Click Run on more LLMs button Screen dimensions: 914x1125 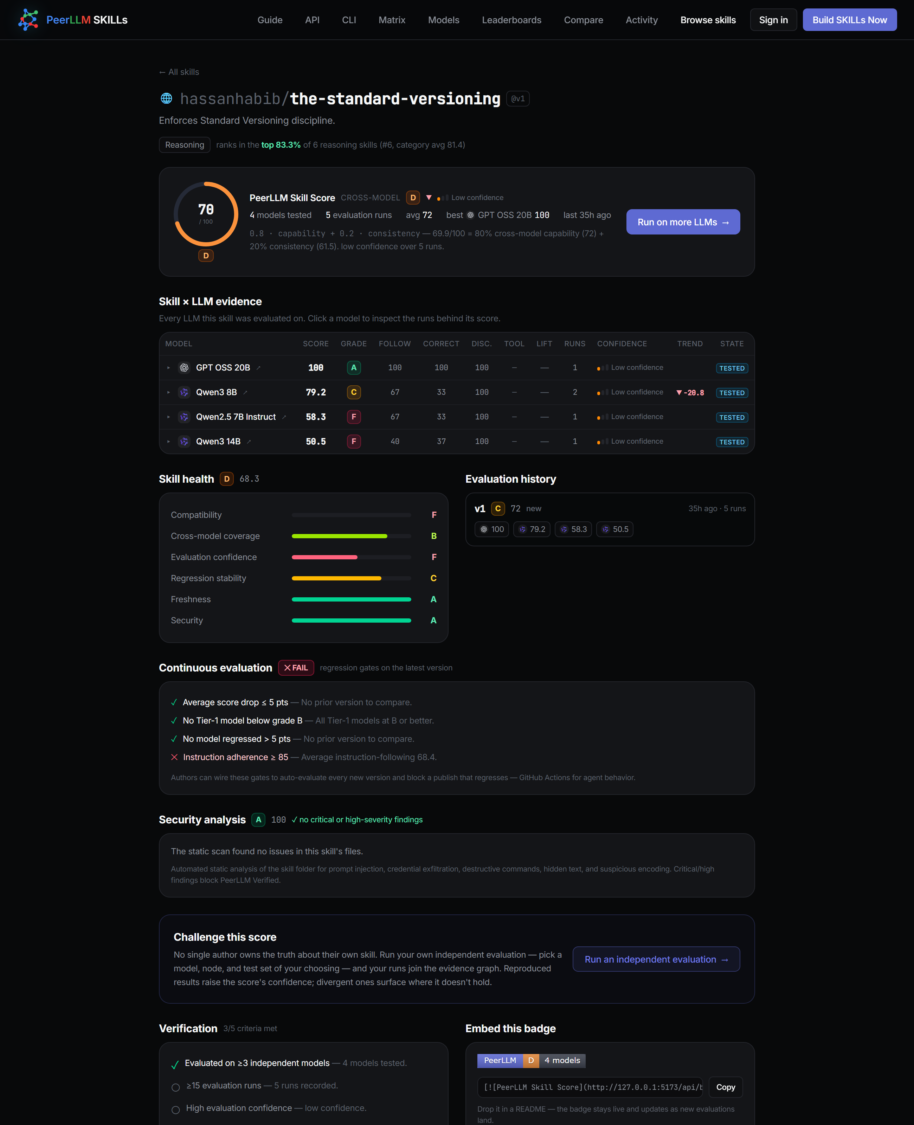point(683,222)
